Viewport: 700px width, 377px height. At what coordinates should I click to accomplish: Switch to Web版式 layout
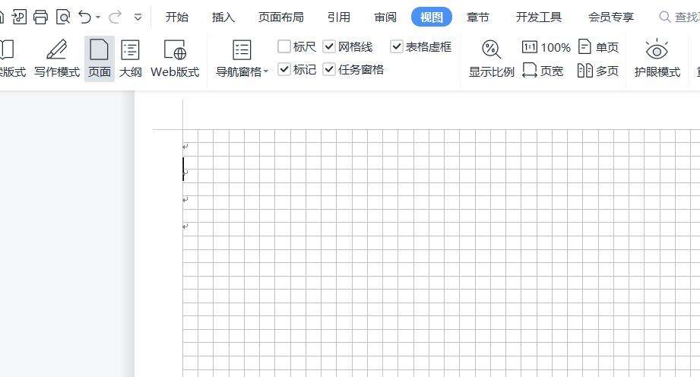(x=175, y=58)
